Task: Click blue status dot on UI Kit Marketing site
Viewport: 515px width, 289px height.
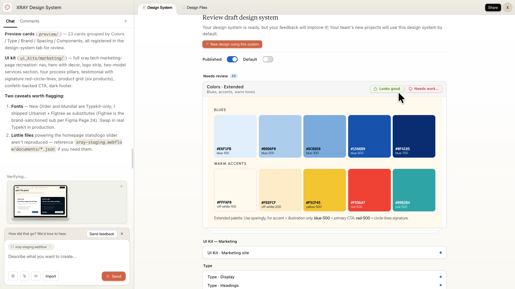Action: coord(441,252)
